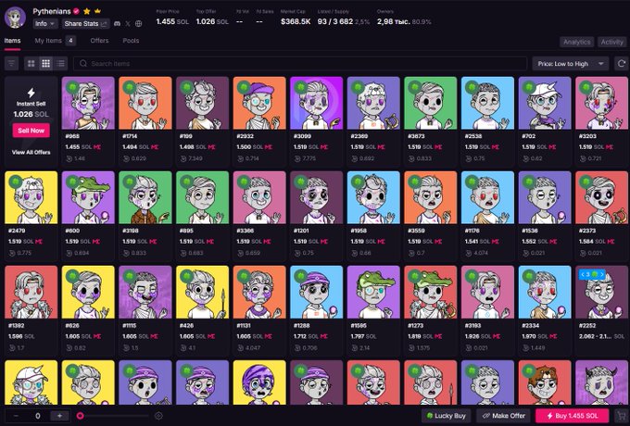The image size is (630, 426).
Task: Open NFT thumbnail #3203
Action: click(x=601, y=103)
